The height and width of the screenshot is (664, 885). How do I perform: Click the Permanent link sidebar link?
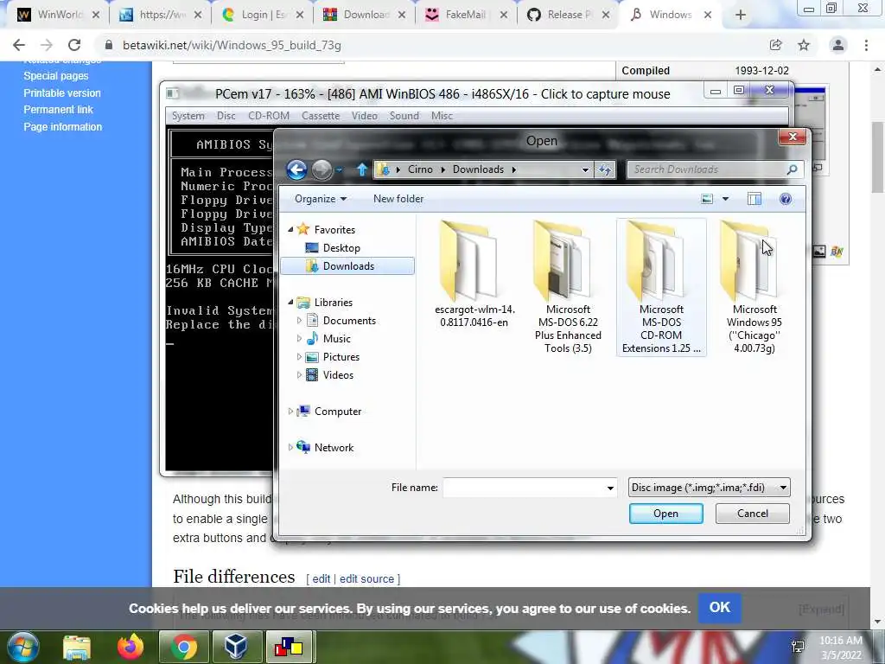[58, 110]
